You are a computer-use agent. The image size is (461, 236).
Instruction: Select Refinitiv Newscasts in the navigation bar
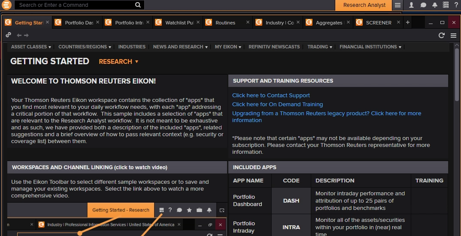coord(274,47)
